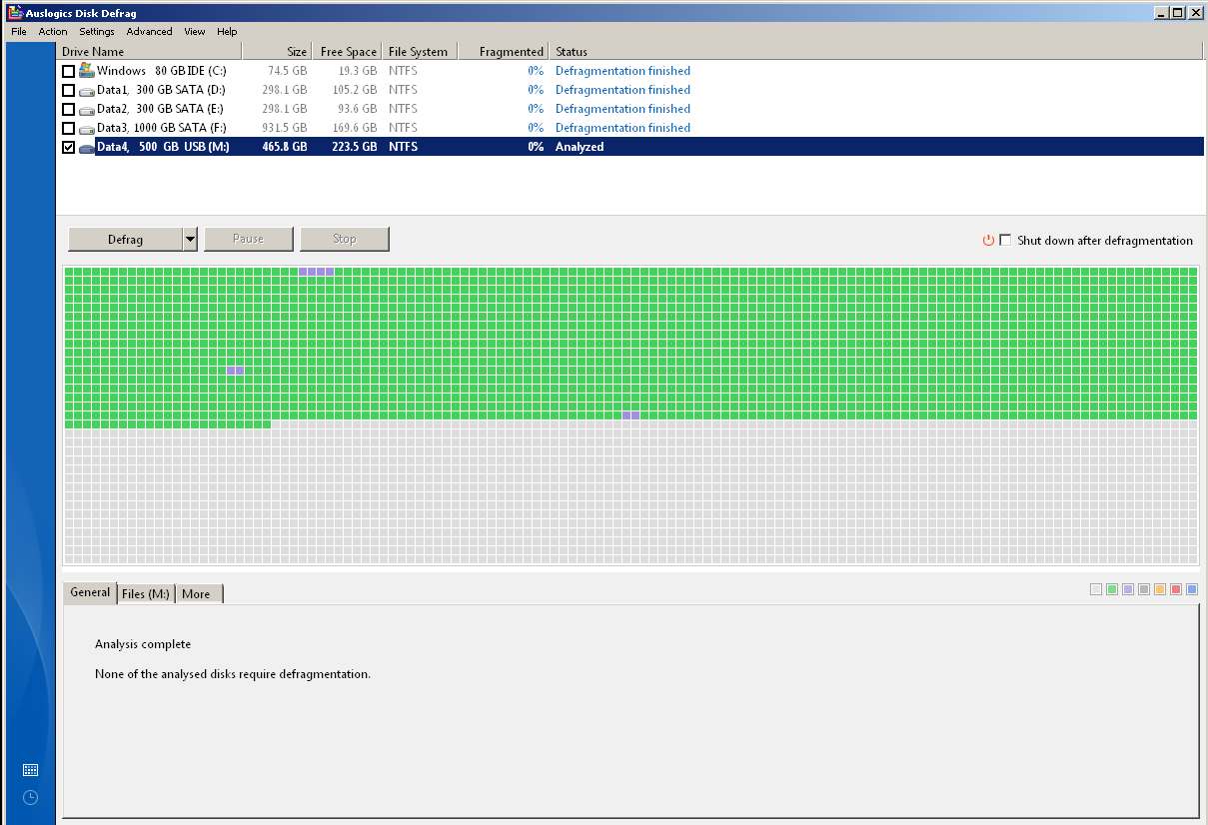The height and width of the screenshot is (825, 1208).
Task: Open the Advanced menu
Action: [150, 32]
